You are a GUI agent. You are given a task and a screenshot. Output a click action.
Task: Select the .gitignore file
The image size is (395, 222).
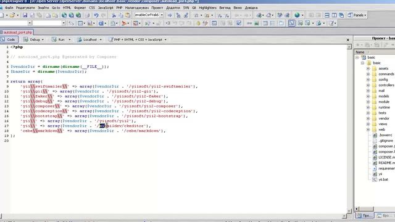pos(385,141)
